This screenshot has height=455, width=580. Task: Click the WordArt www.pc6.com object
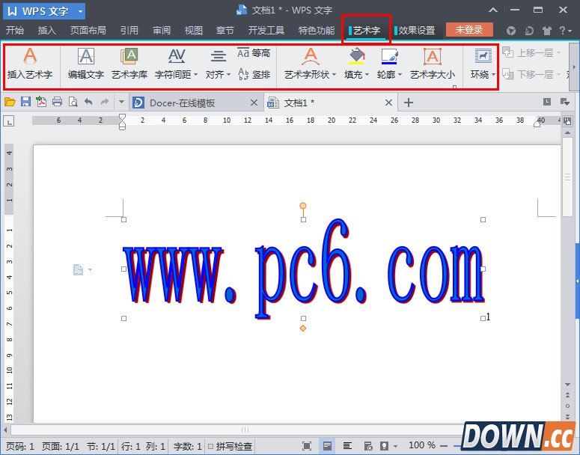click(x=303, y=269)
